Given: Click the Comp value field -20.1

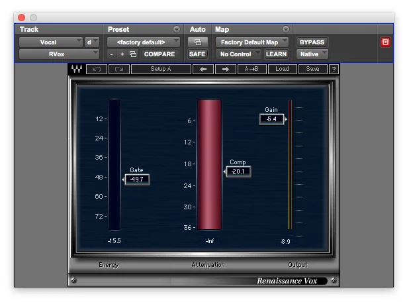Looking at the screenshot, I should click(x=238, y=172).
